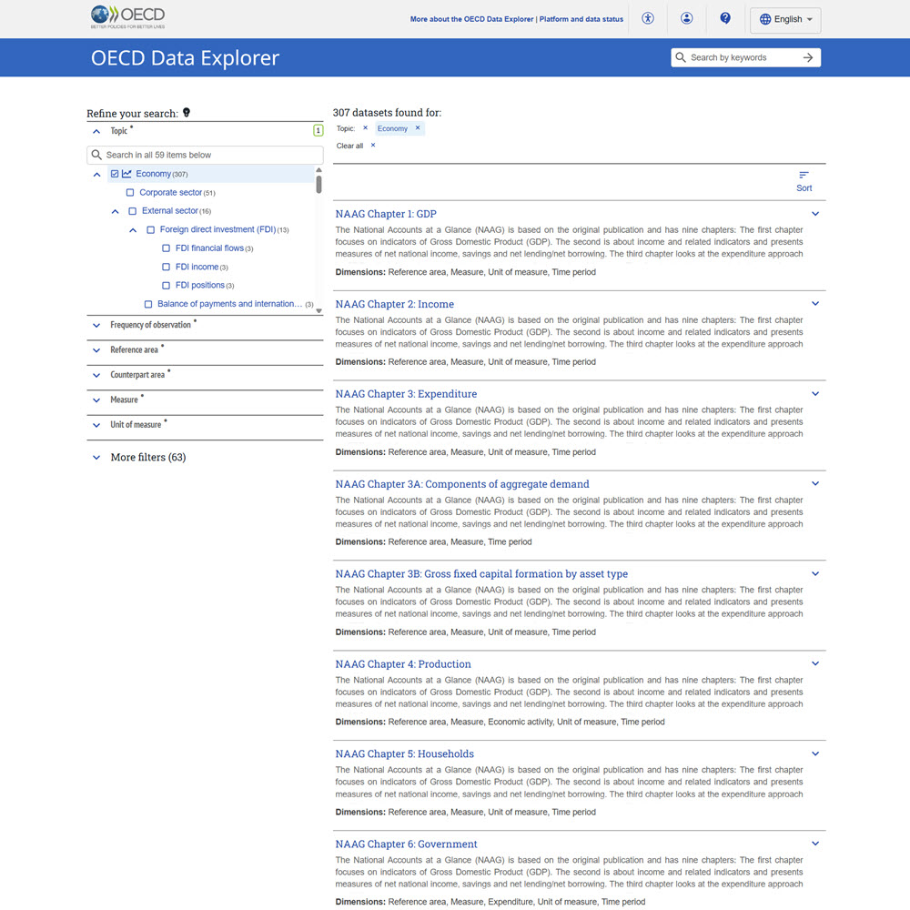Check the FDI income checkbox
The width and height of the screenshot is (910, 910).
click(166, 267)
